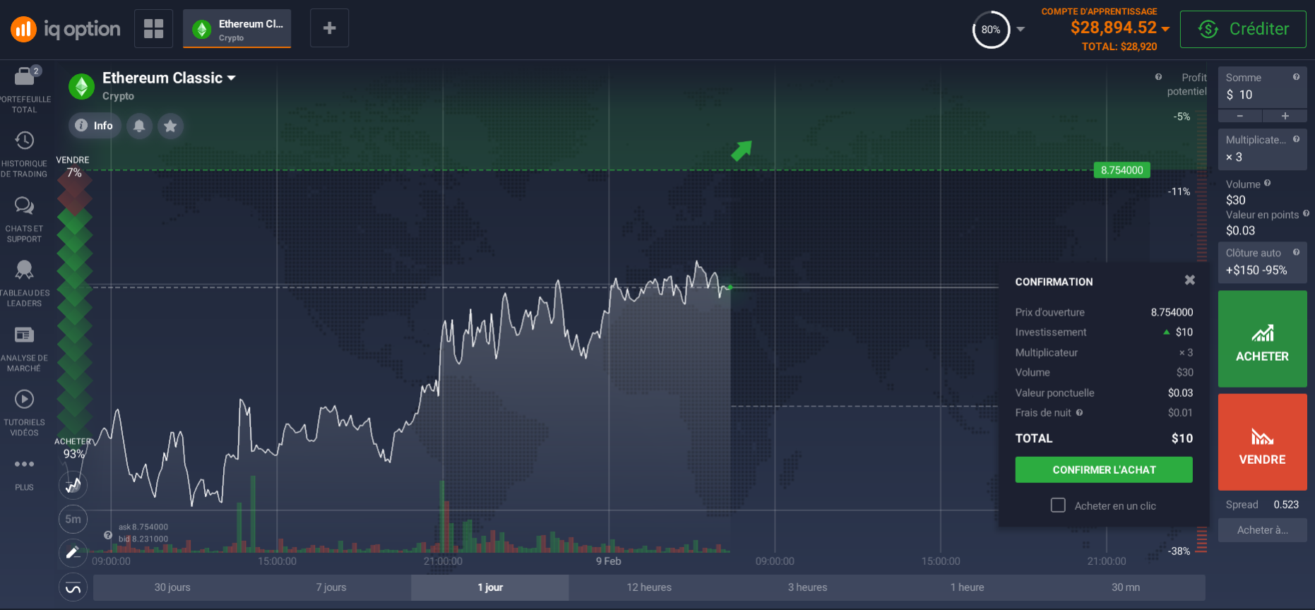Open the Clôture auto settings
This screenshot has height=610, width=1315.
tap(1262, 262)
